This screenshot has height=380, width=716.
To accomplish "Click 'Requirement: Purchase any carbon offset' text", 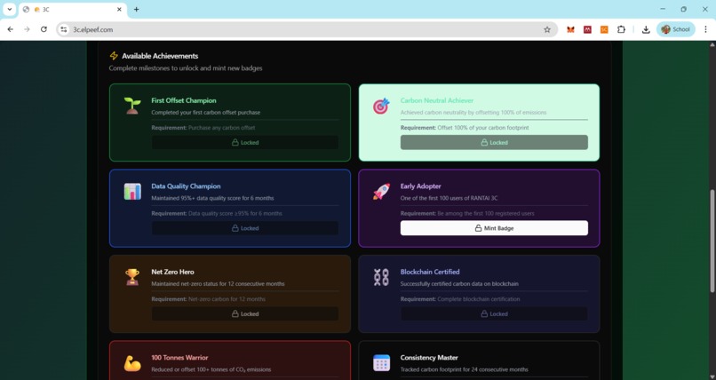I will (203, 128).
